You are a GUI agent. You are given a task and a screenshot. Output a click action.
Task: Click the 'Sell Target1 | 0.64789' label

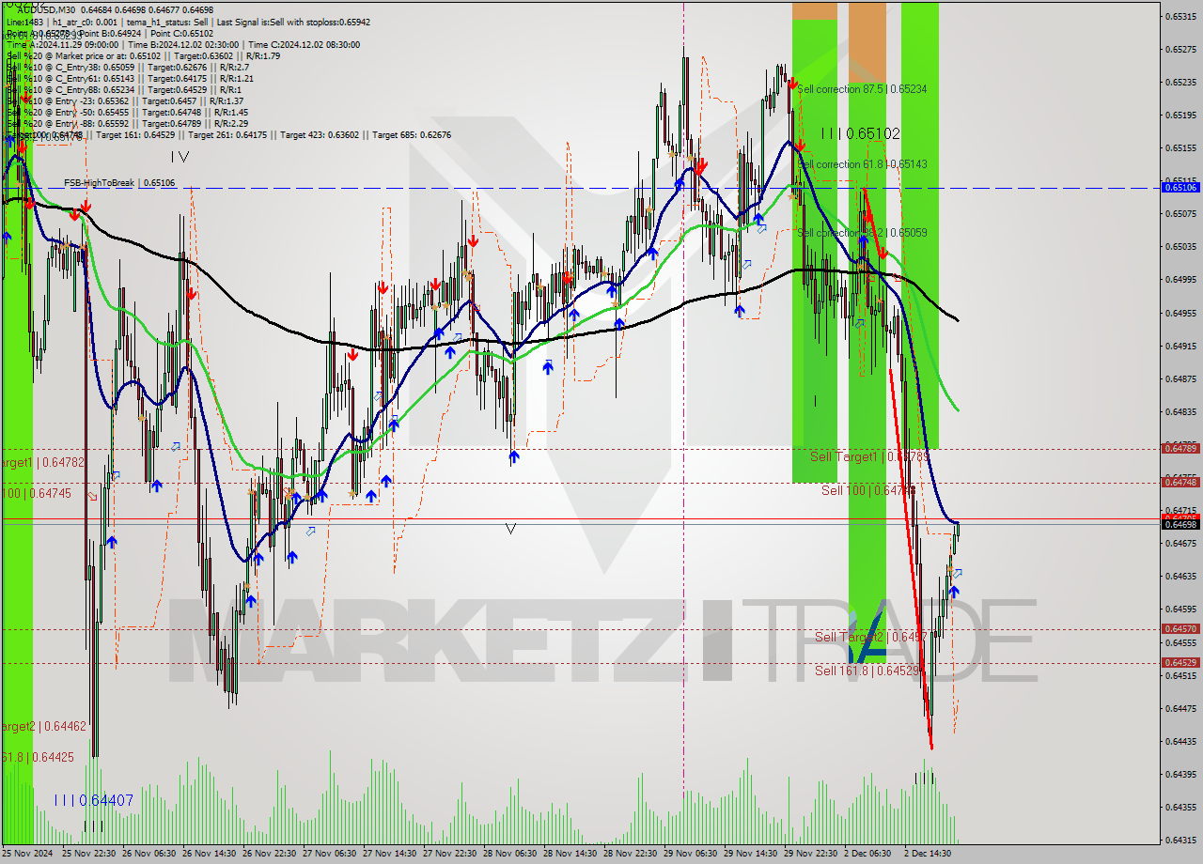[869, 456]
